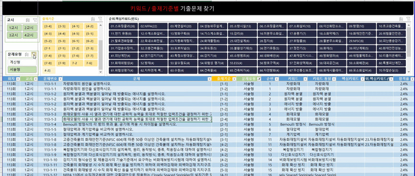Image resolution: width=415 pixels, height=176 pixels.
Task: Click the 113-1-4 problem number cell
Action: (x=50, y=124)
